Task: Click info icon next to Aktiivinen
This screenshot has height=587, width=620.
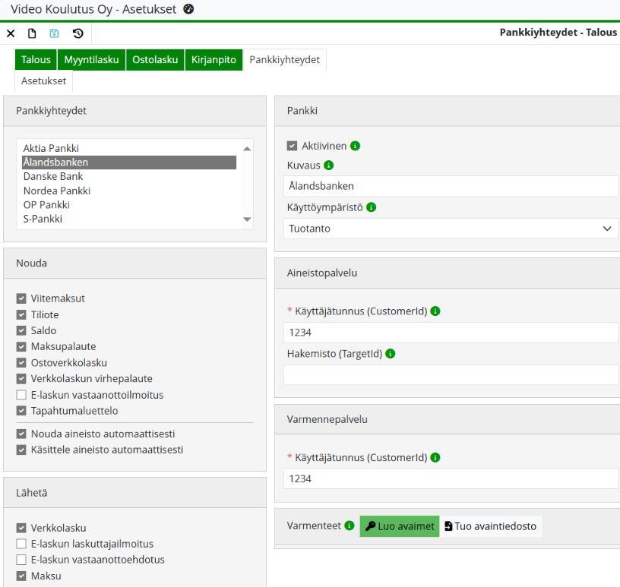Action: 355,146
